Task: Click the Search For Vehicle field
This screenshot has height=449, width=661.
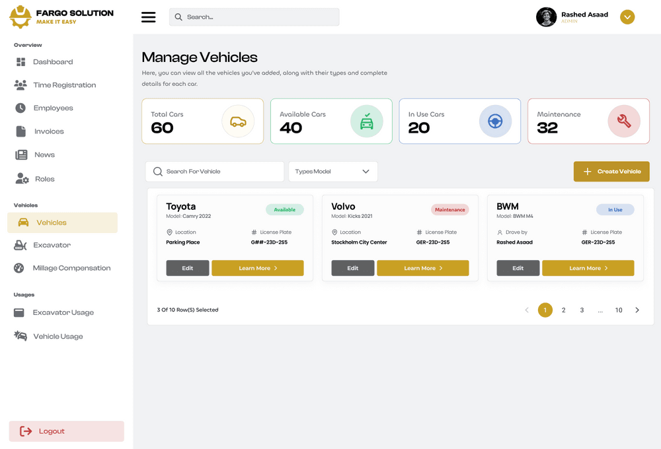Action: pos(215,172)
